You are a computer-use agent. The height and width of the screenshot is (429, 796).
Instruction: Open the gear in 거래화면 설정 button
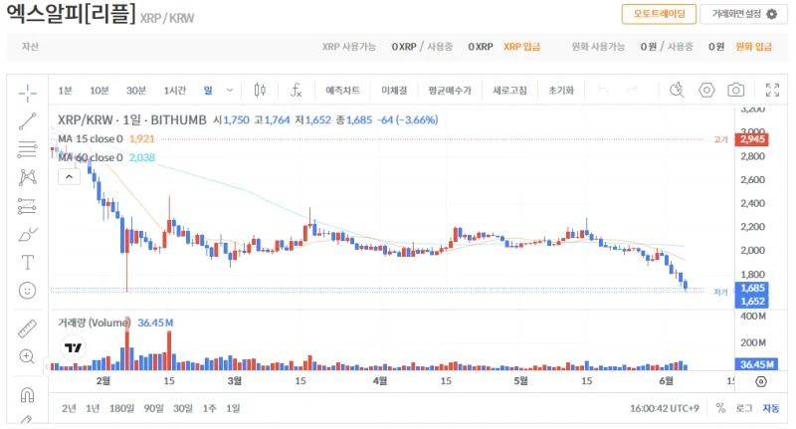pos(772,14)
